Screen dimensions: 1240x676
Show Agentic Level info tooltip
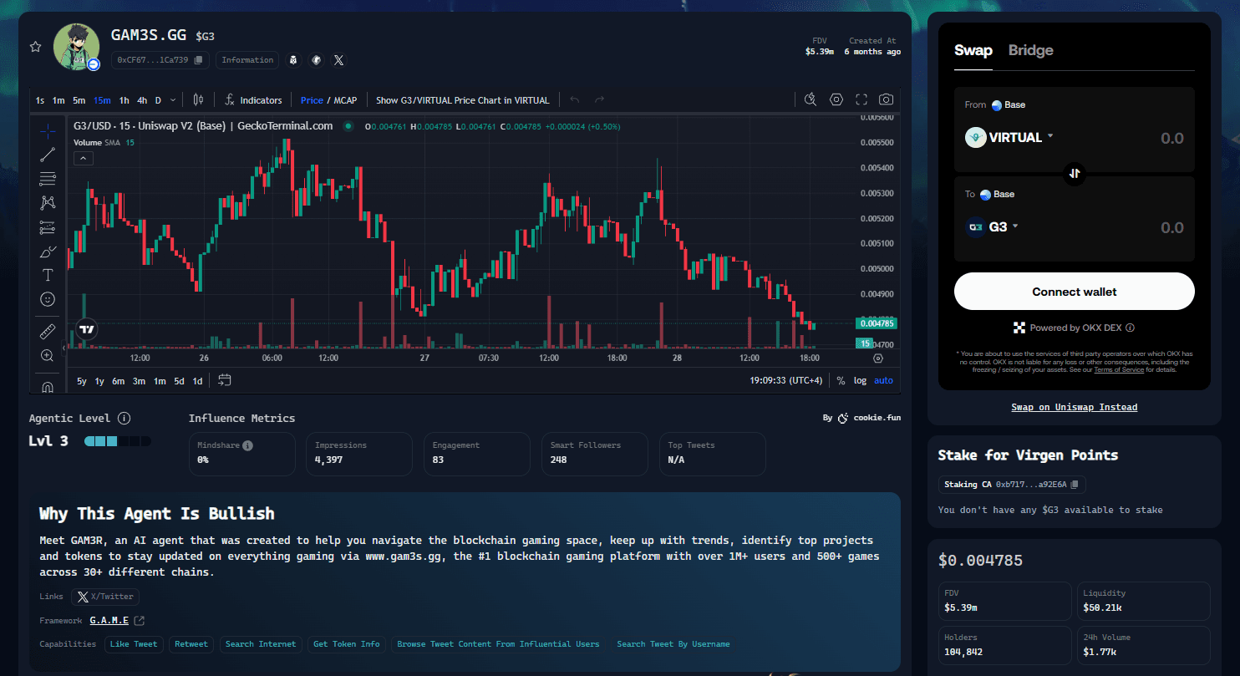(x=124, y=418)
